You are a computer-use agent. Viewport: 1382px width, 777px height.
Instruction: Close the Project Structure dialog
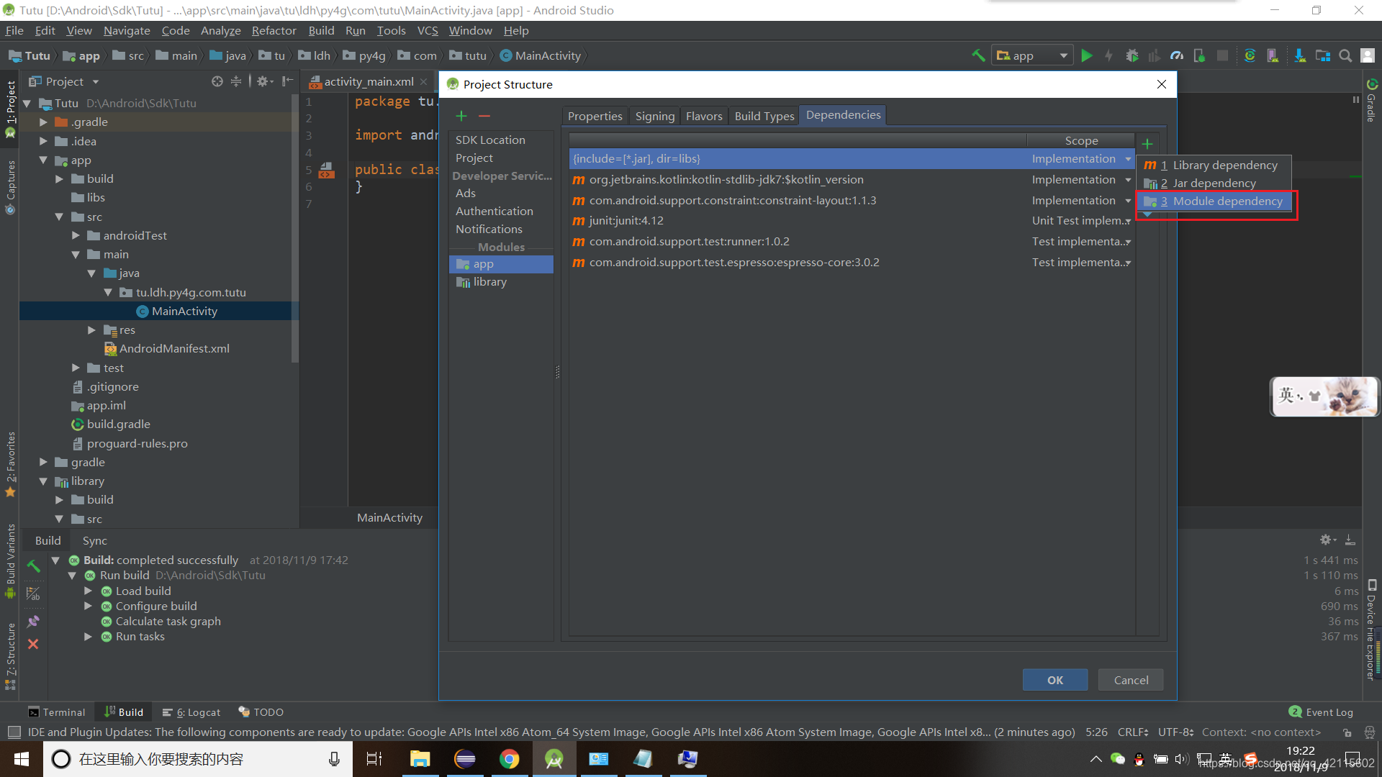[x=1161, y=84]
